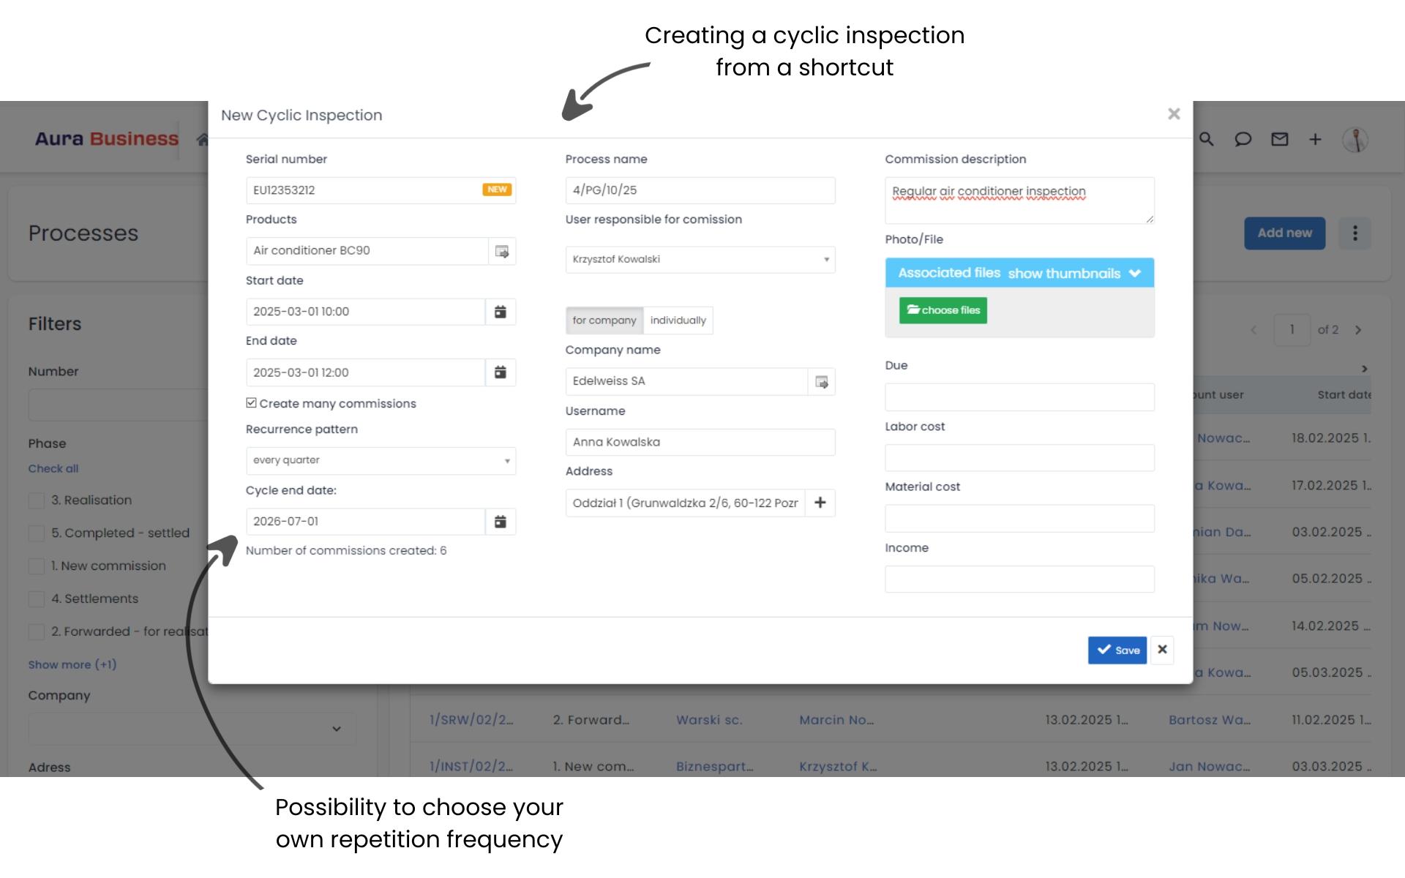Open the Start date calendar picker
This screenshot has height=878, width=1405.
pos(501,311)
